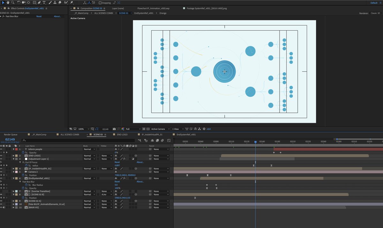Click the World Axis mode icon
Viewport: 383px width, 228px height.
click(x=89, y=3)
